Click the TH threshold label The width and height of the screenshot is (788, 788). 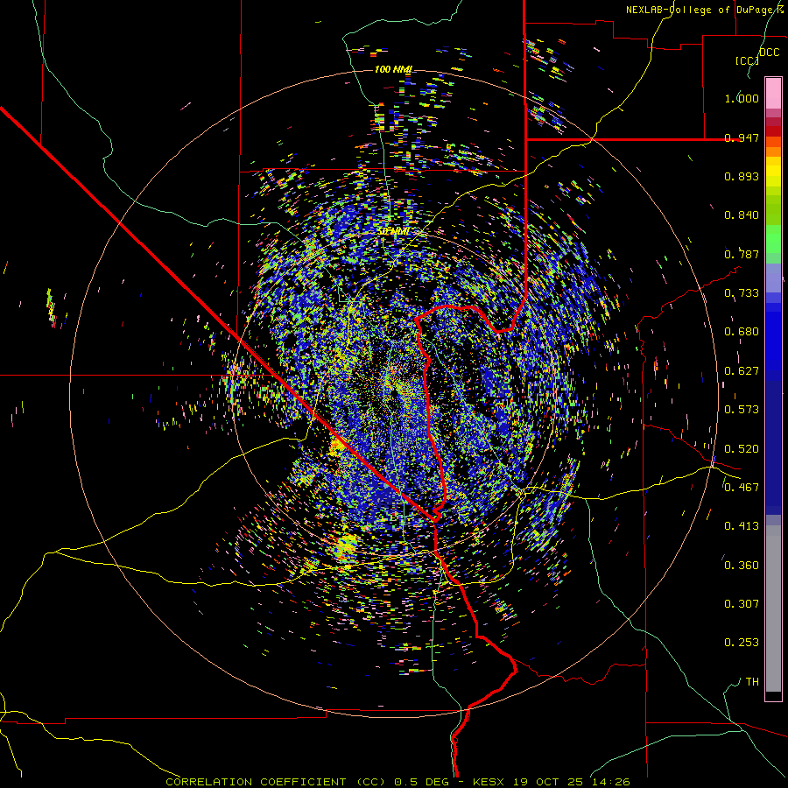coord(752,682)
